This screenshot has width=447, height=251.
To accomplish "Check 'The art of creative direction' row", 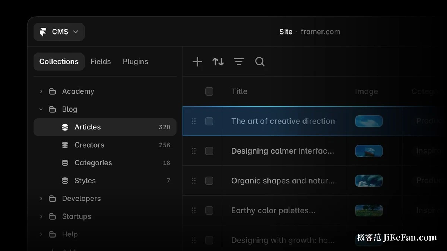I will pos(209,121).
